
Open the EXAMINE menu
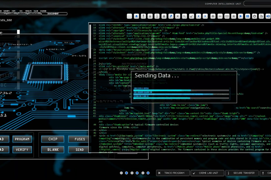tap(43, 11)
